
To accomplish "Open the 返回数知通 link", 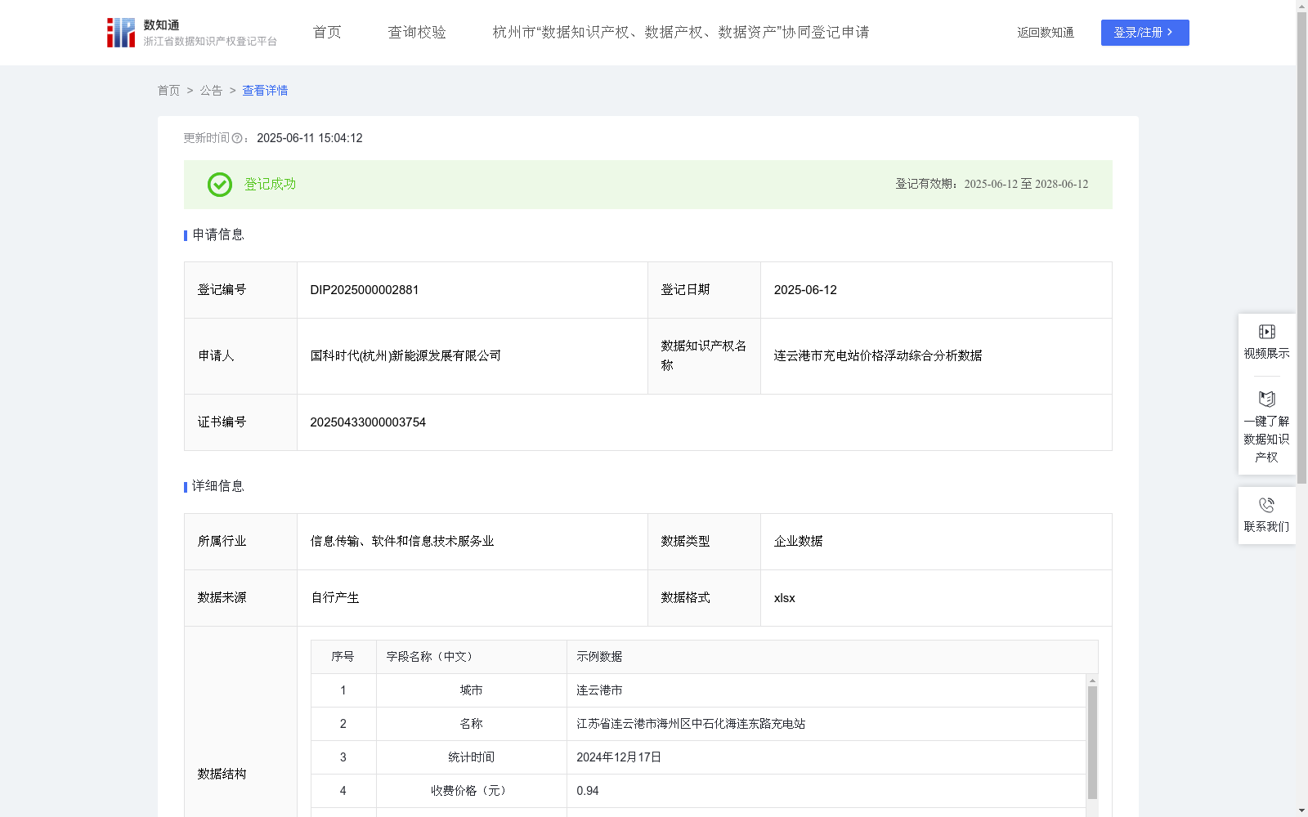I will coord(1045,33).
